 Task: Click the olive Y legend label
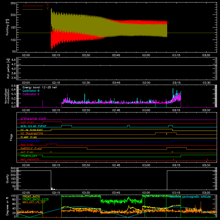(48, 9)
